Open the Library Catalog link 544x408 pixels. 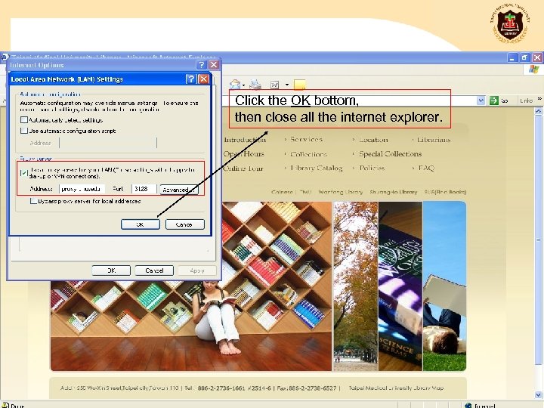point(317,168)
